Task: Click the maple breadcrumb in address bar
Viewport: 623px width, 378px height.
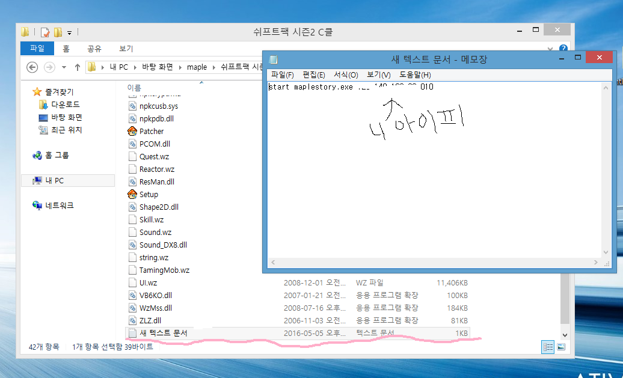Action: (197, 67)
